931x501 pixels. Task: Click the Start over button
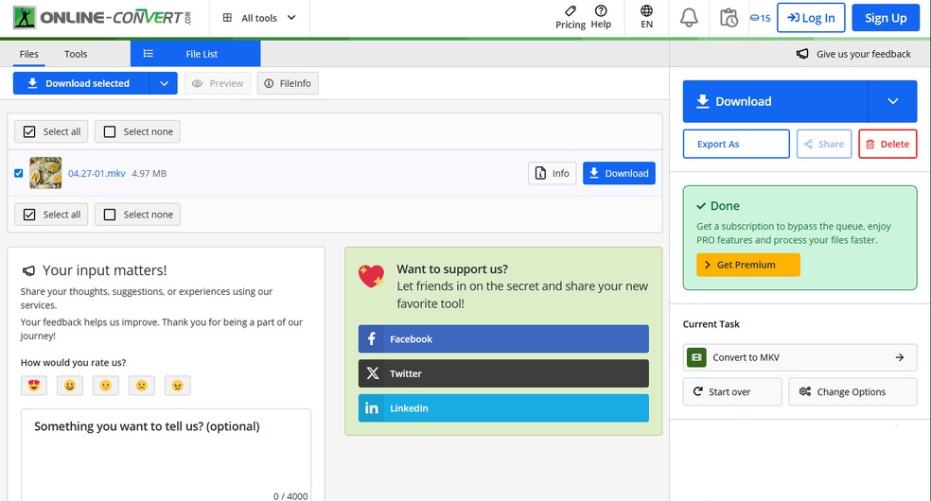click(732, 392)
